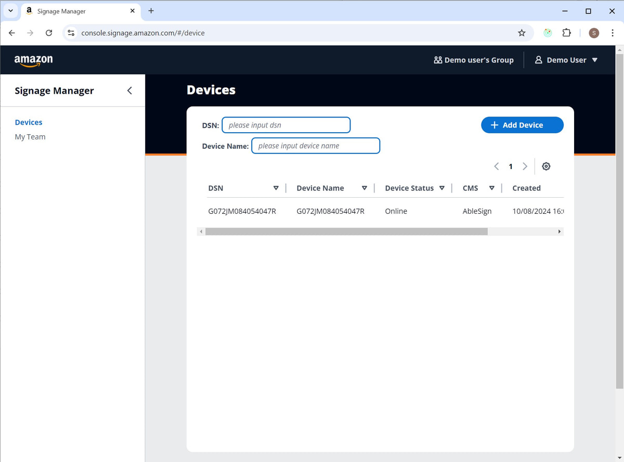Open the CMS column filter

click(491, 188)
